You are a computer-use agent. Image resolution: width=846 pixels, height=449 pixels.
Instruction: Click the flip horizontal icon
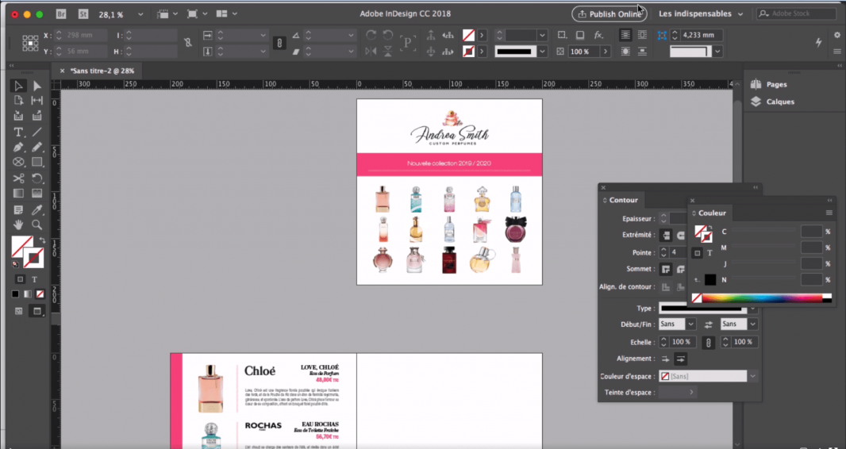371,52
